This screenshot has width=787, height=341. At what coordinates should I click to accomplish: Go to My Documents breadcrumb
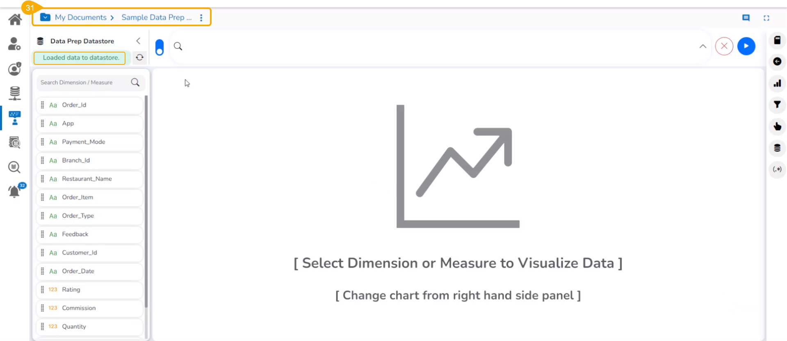point(80,17)
